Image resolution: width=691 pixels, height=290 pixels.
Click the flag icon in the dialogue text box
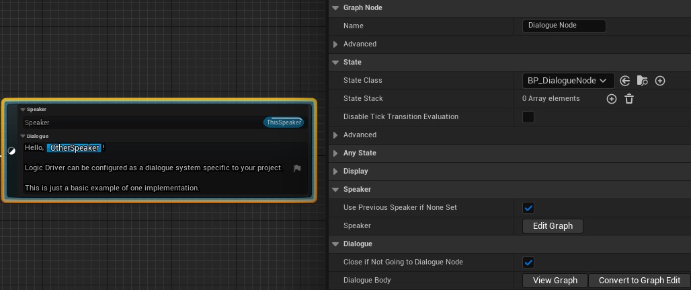(297, 168)
